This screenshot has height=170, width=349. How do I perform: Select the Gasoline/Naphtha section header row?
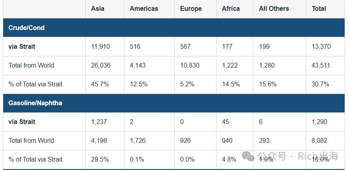click(174, 103)
